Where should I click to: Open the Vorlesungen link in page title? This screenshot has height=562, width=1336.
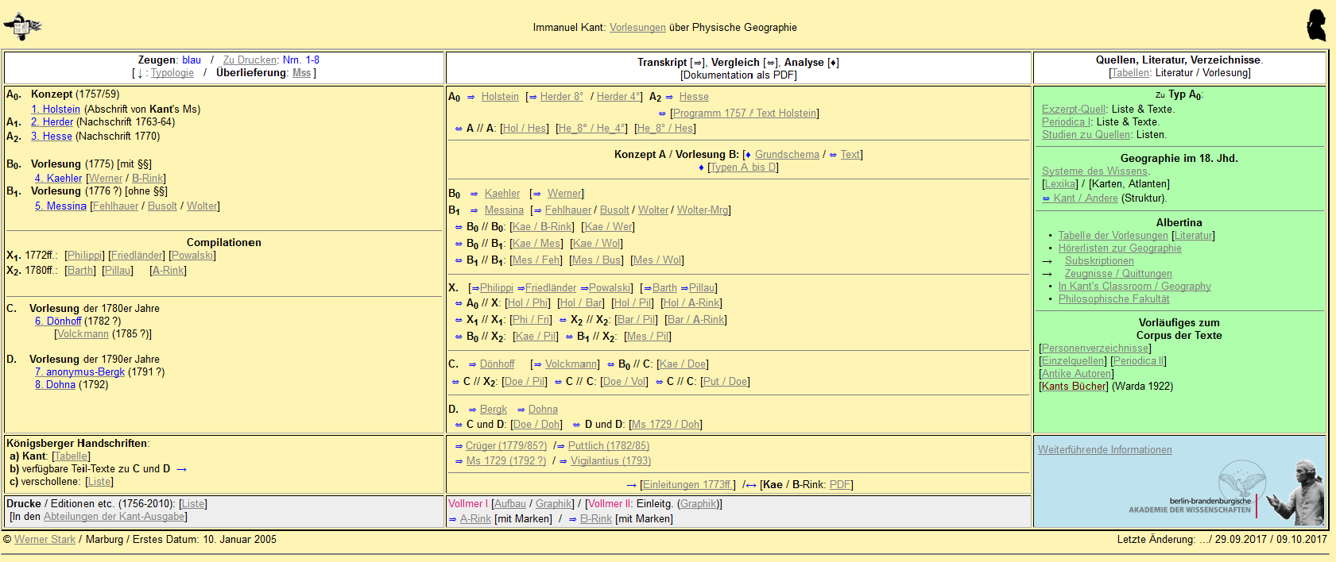(x=637, y=28)
